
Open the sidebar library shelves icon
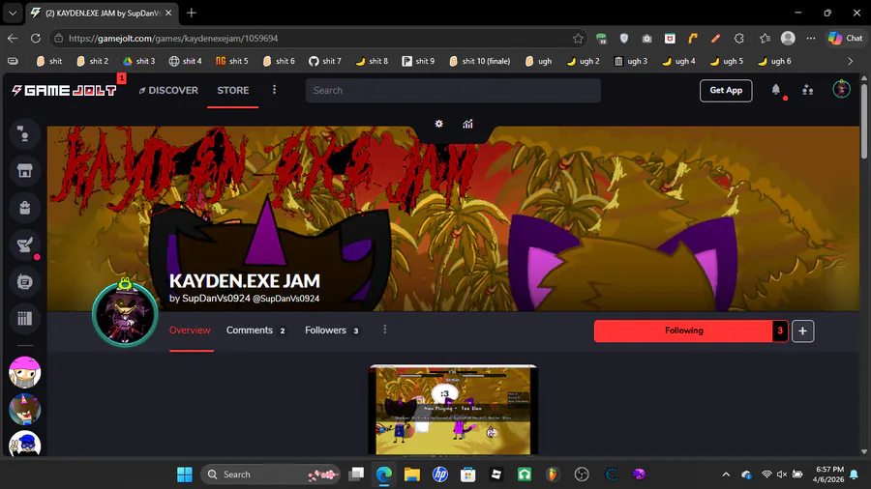point(24,318)
